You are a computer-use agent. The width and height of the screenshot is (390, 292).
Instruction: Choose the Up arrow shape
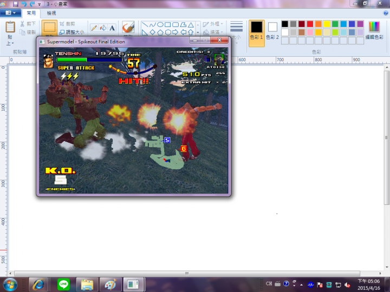[191, 32]
